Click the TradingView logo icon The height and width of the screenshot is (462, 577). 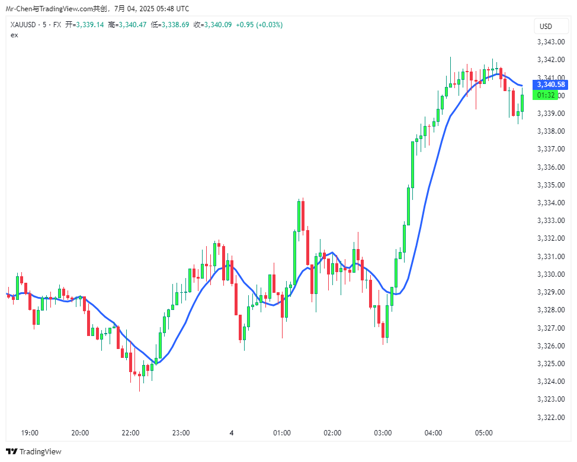click(12, 451)
